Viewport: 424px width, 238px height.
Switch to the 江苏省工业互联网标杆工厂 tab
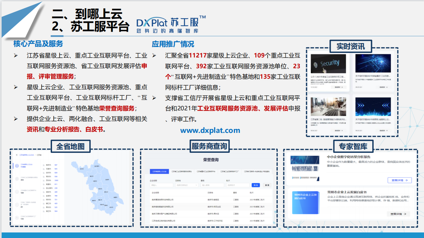[229, 171]
